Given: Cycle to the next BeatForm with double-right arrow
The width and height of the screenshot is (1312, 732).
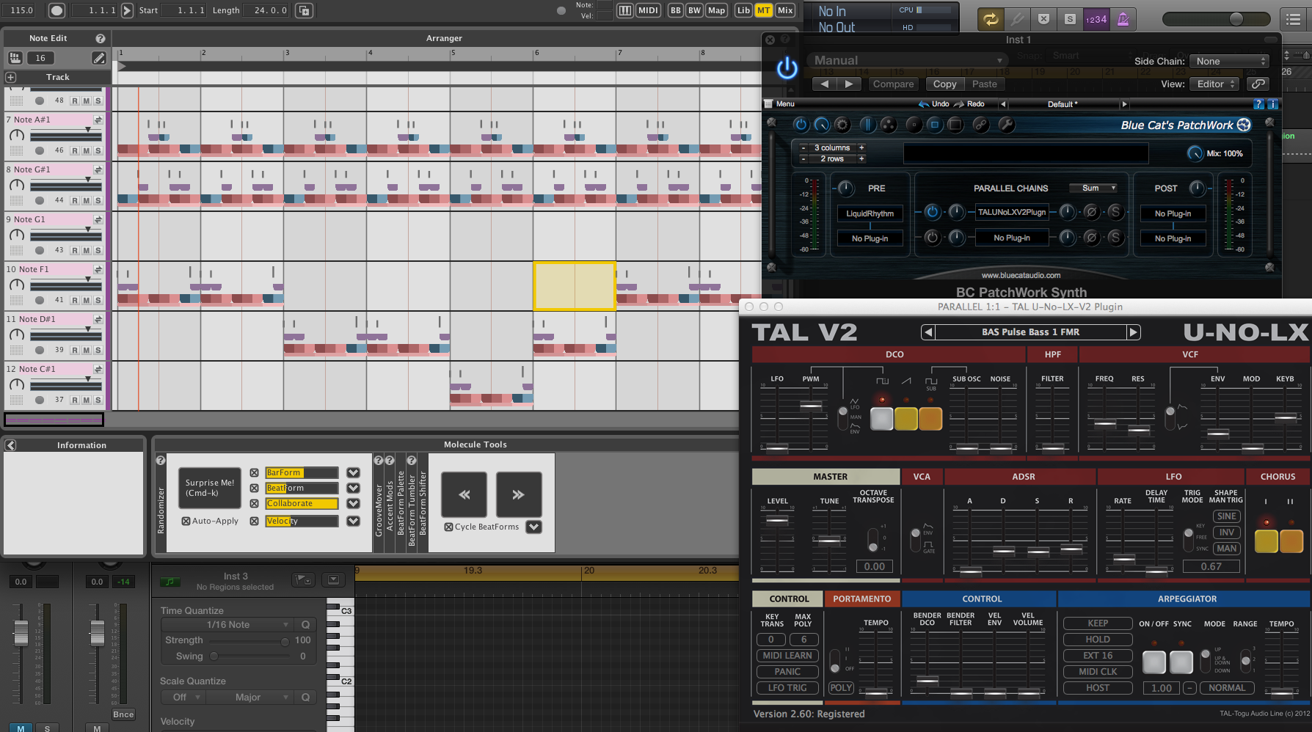Looking at the screenshot, I should [519, 495].
